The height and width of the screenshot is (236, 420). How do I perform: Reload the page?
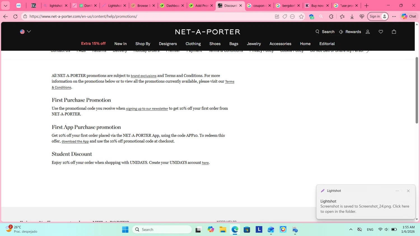point(15,16)
